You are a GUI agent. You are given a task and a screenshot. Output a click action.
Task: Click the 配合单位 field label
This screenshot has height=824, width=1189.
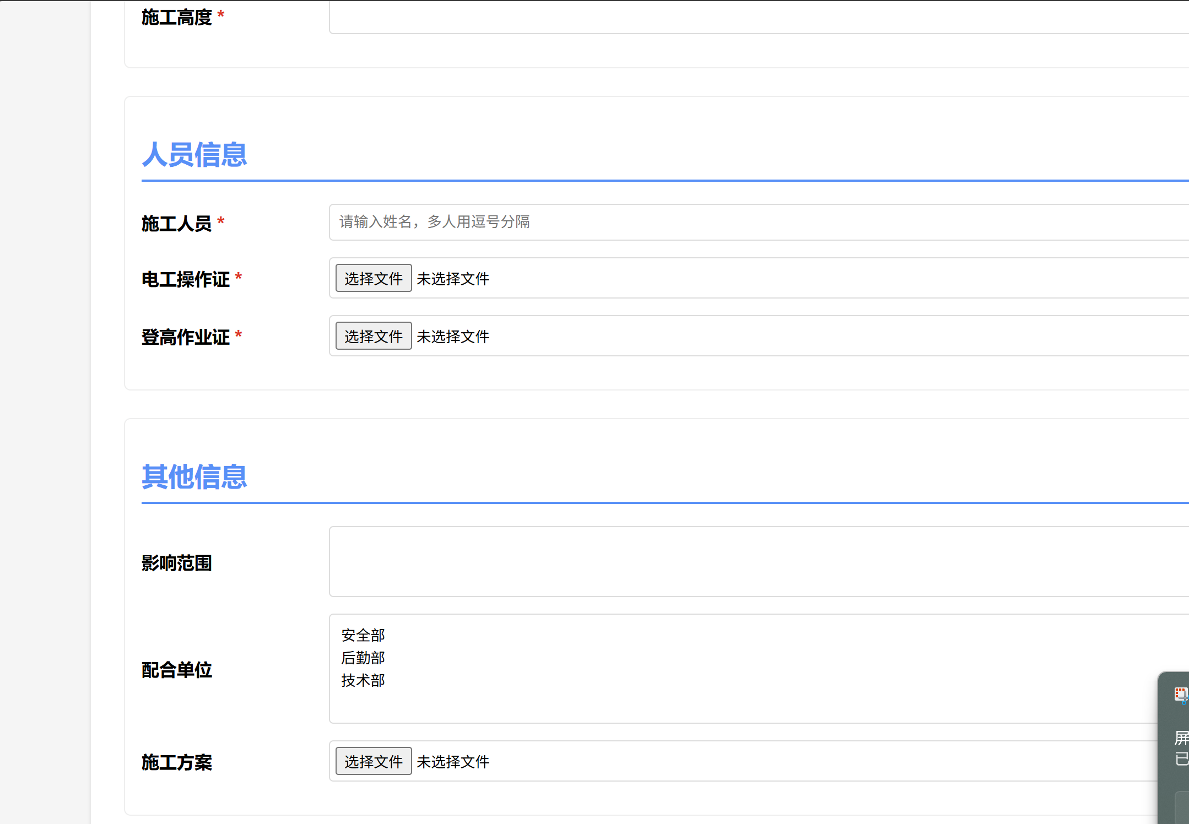(x=176, y=670)
